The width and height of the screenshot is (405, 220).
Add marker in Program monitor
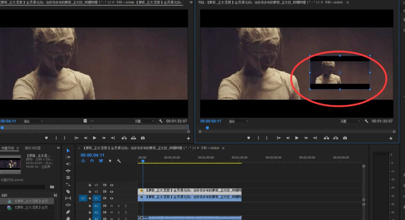click(249, 138)
